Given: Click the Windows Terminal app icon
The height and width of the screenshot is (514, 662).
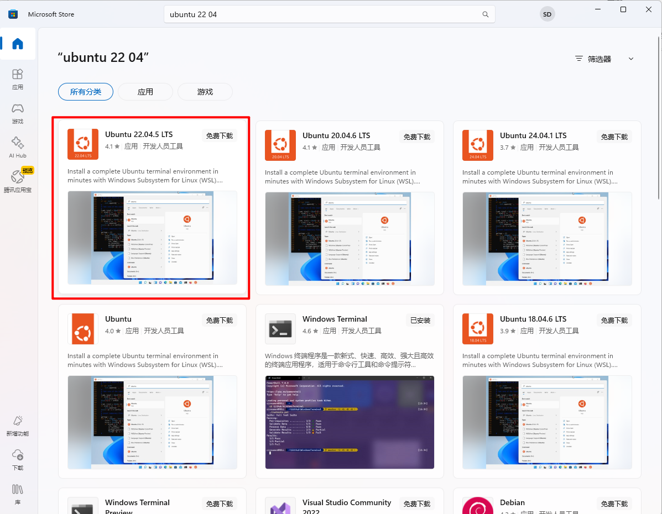Looking at the screenshot, I should point(280,329).
